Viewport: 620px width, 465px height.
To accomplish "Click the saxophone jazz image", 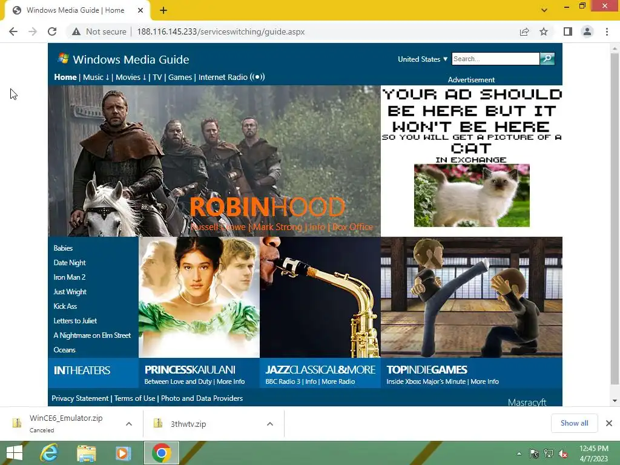I will coord(320,297).
